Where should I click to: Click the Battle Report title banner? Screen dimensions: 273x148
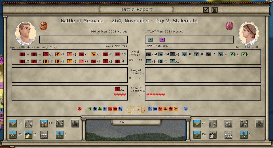(136, 9)
